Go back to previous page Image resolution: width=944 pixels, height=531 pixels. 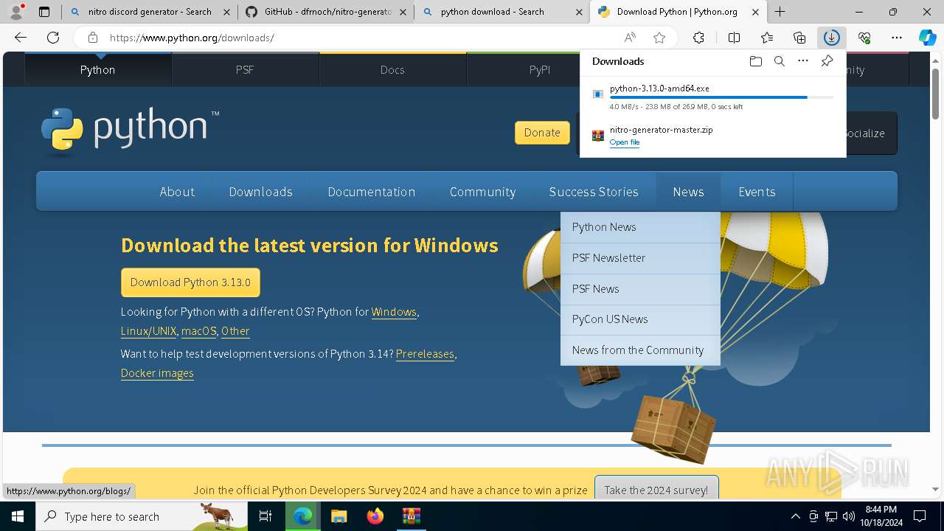click(x=21, y=38)
